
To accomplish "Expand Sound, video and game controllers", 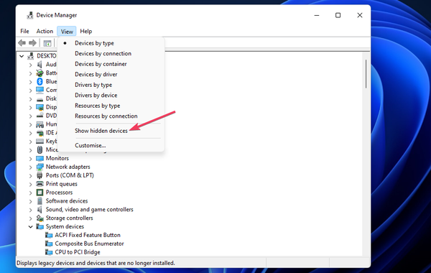I will (x=30, y=210).
